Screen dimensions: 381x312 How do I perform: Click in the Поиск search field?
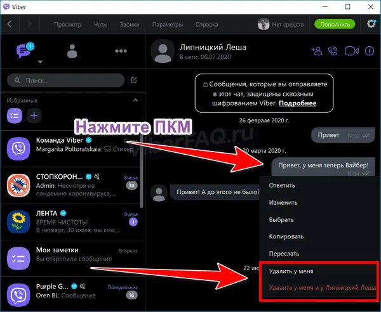(x=66, y=81)
